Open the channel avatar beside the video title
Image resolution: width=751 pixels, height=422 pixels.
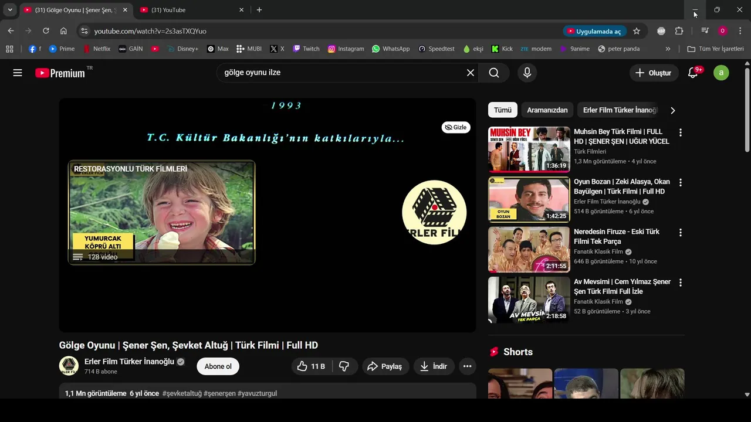coord(69,366)
